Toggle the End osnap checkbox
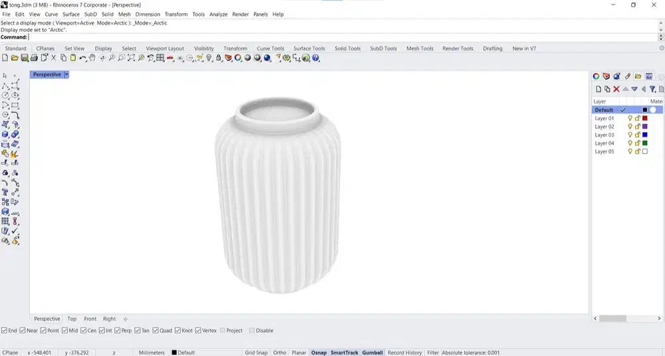Viewport: 665px width, 356px height. [5, 331]
